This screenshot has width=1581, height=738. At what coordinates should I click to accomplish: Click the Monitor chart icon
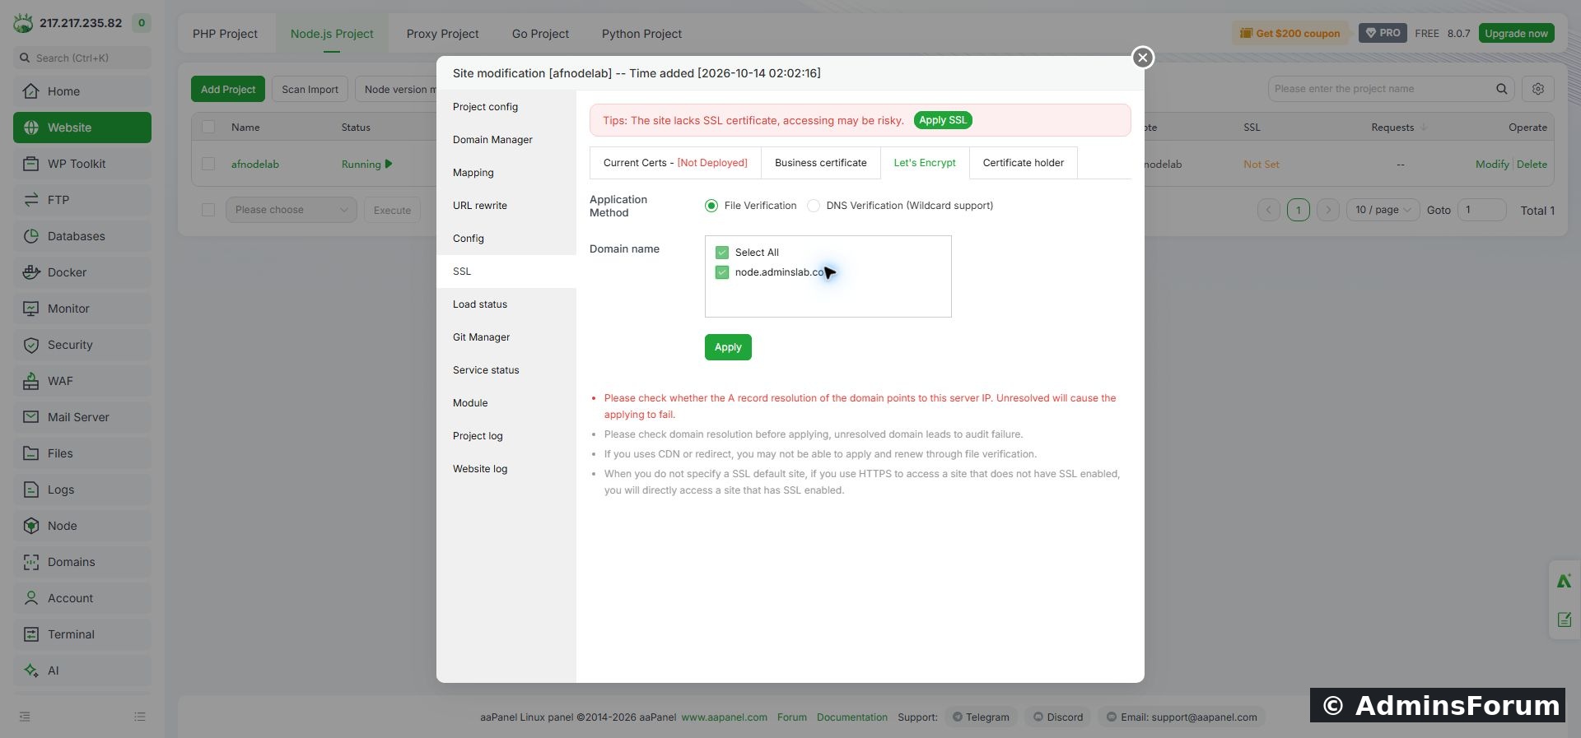(x=31, y=309)
